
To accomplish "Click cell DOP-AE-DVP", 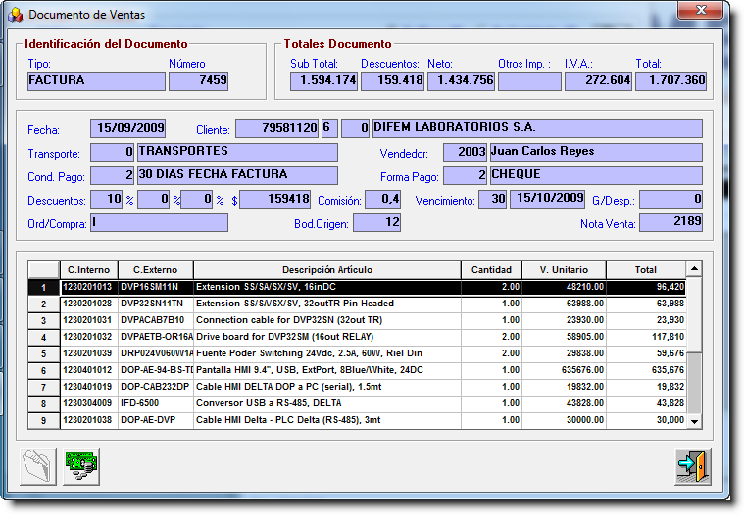I will tap(156, 420).
